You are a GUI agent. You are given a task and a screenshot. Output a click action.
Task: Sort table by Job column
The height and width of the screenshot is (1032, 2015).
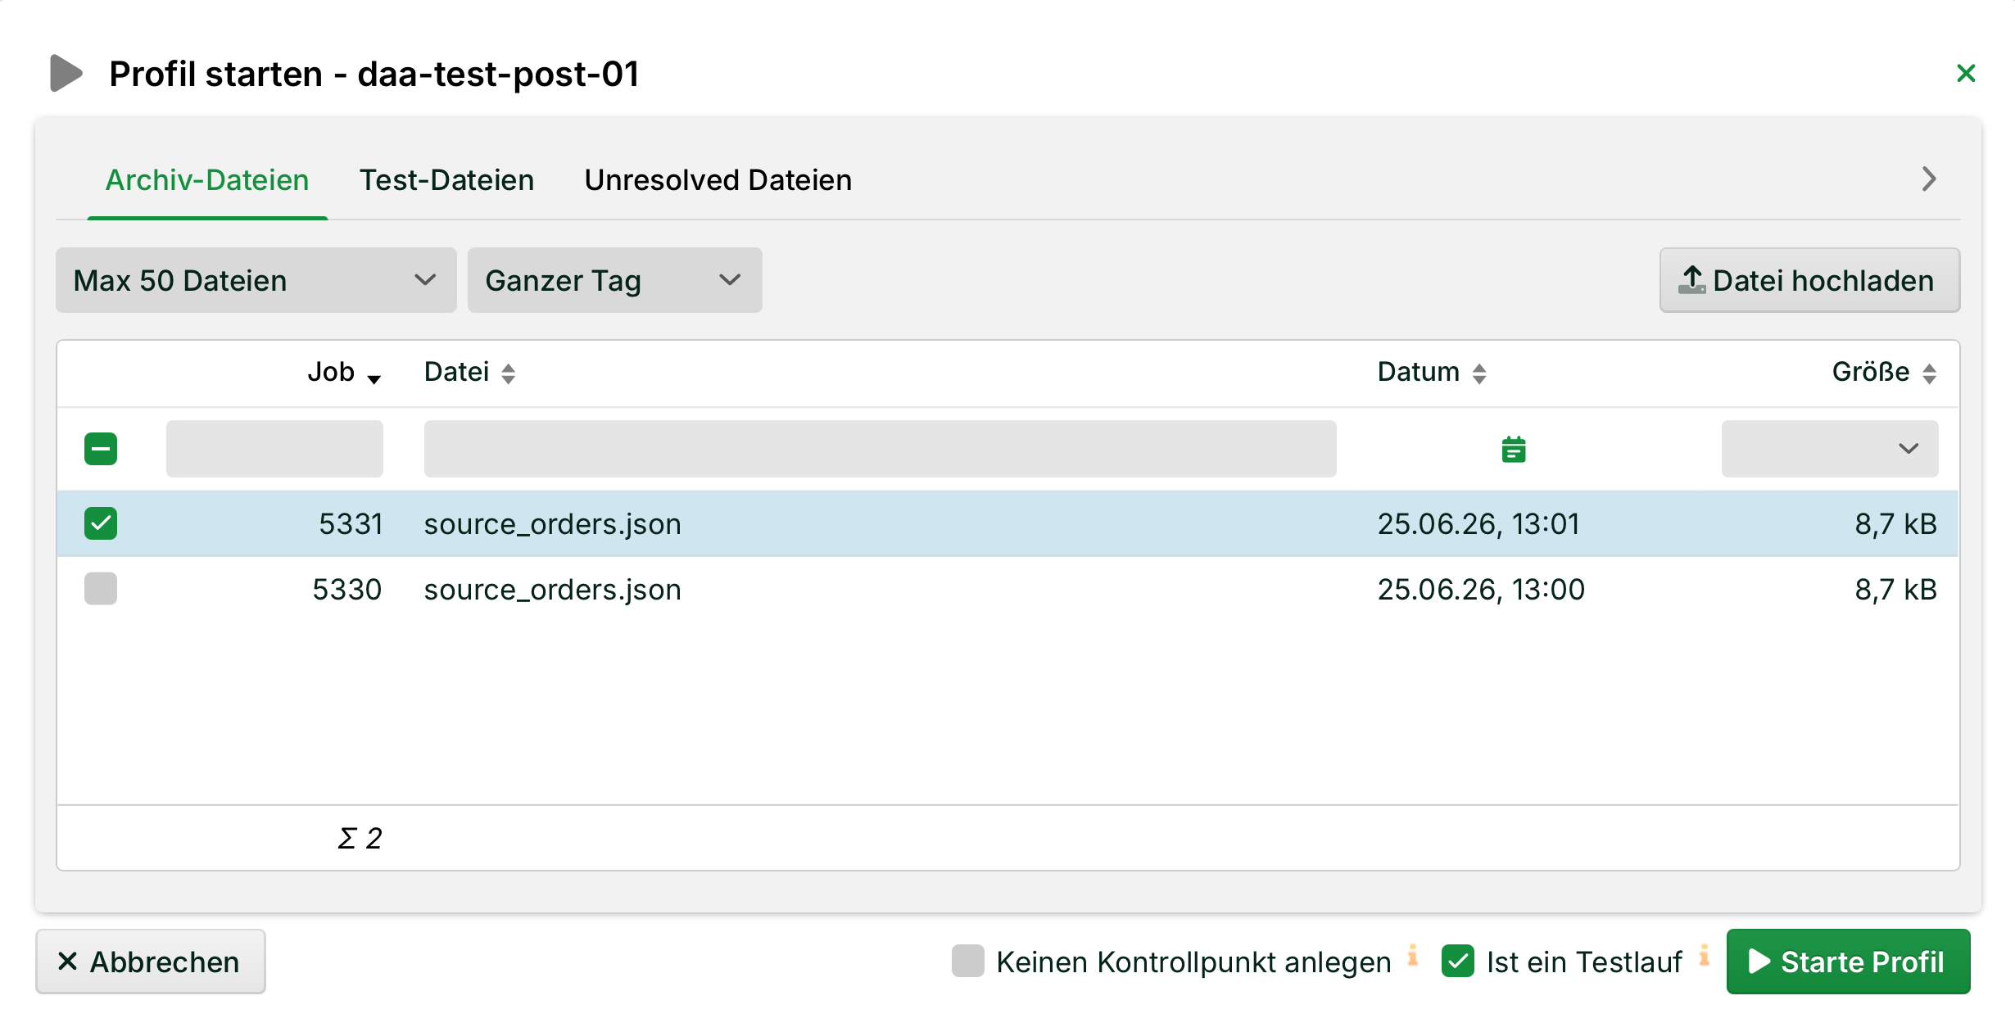tap(344, 373)
